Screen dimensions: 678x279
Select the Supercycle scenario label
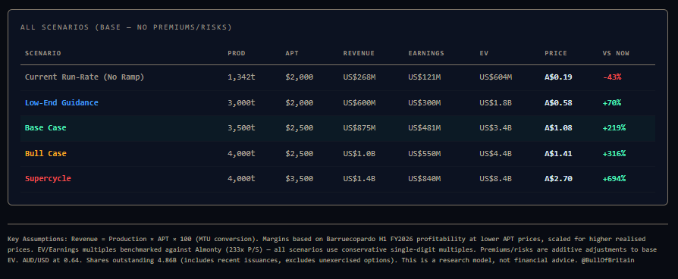[48, 179]
